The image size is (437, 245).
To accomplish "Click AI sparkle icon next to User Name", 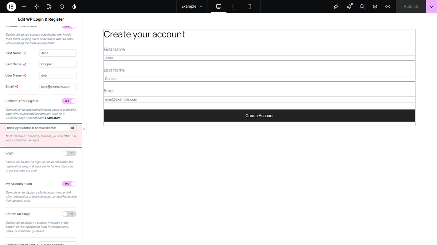I will point(25,75).
